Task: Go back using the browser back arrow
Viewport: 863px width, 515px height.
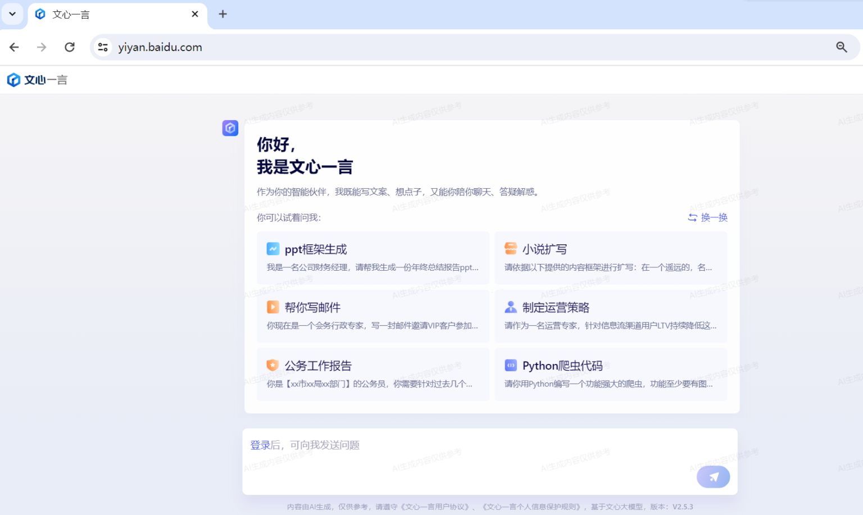Action: tap(13, 47)
